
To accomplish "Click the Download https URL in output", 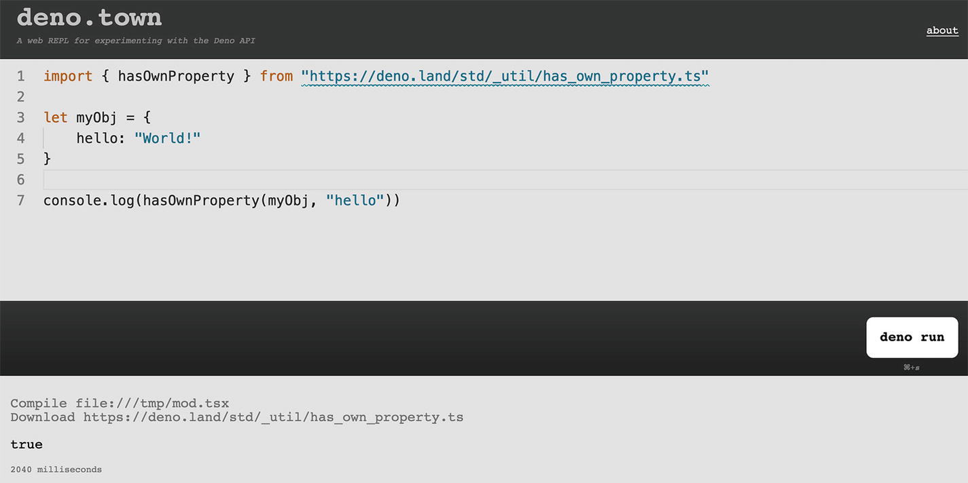I will (x=272, y=417).
